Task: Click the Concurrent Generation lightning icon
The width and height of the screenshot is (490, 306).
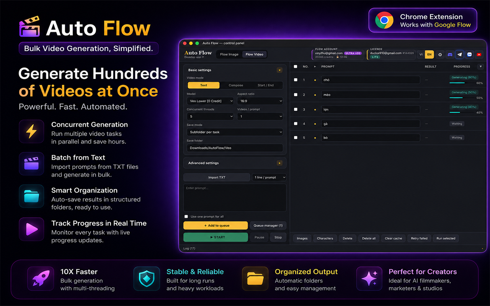Action: [31, 131]
